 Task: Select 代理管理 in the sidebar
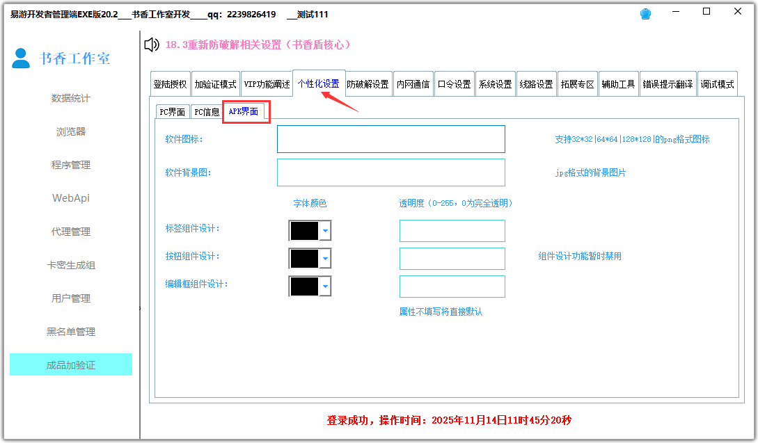pyautogui.click(x=70, y=232)
